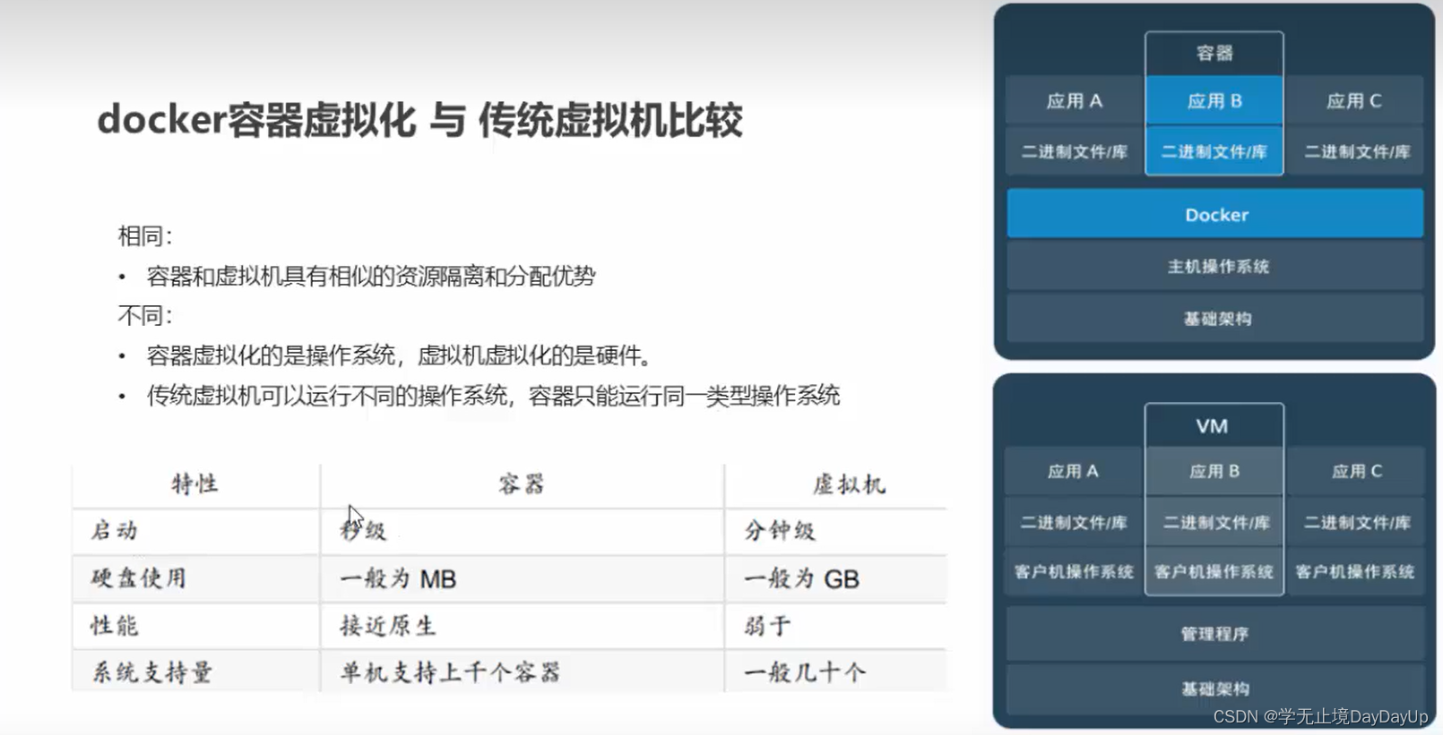Click the "容器" label atop the Docker diagram
The image size is (1443, 735).
pos(1214,54)
